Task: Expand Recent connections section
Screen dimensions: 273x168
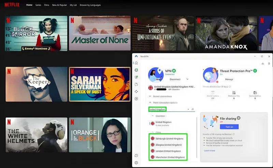Action: (x=160, y=96)
